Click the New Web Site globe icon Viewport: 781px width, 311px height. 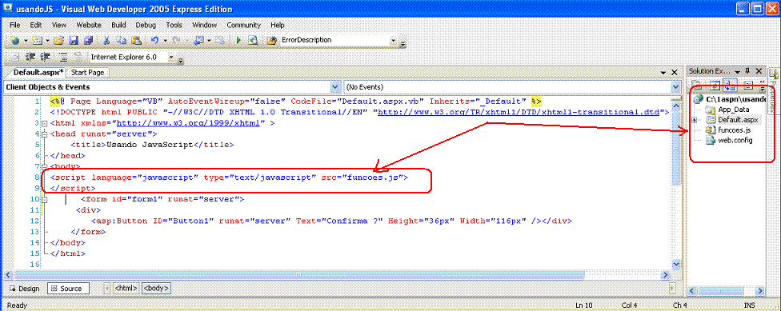[x=14, y=40]
